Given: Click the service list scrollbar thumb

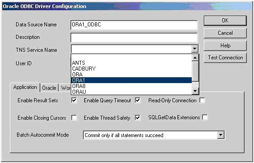Looking at the screenshot, I should click(195, 71).
